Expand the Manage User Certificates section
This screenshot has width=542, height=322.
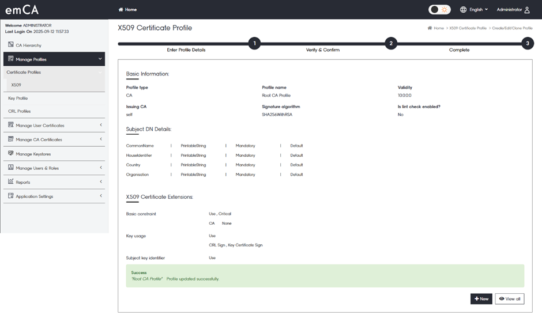pyautogui.click(x=100, y=125)
